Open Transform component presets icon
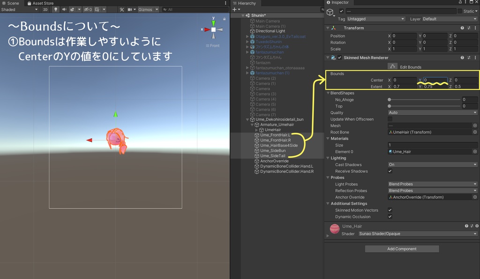This screenshot has height=279, width=480. 469,28
